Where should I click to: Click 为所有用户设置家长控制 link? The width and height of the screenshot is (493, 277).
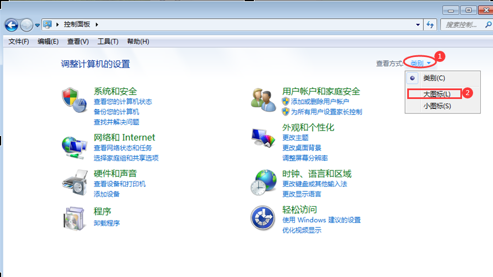pyautogui.click(x=326, y=112)
